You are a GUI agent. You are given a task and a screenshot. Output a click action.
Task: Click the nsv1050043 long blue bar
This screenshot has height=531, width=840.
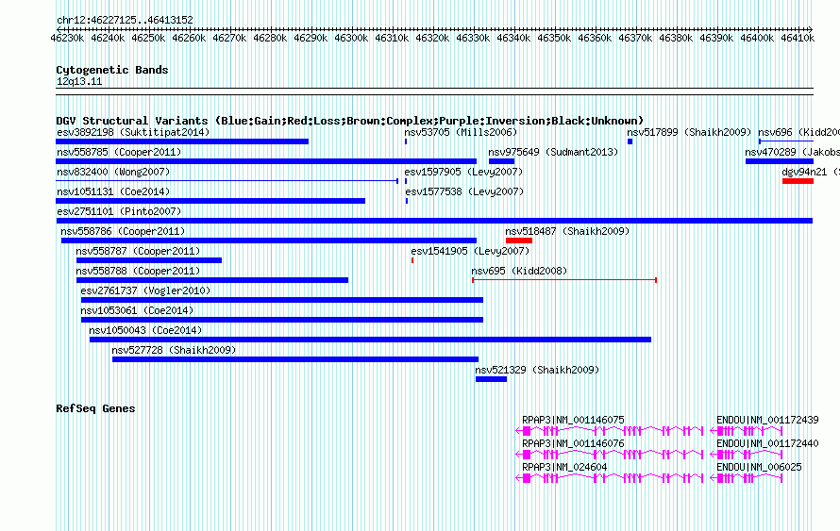click(370, 340)
